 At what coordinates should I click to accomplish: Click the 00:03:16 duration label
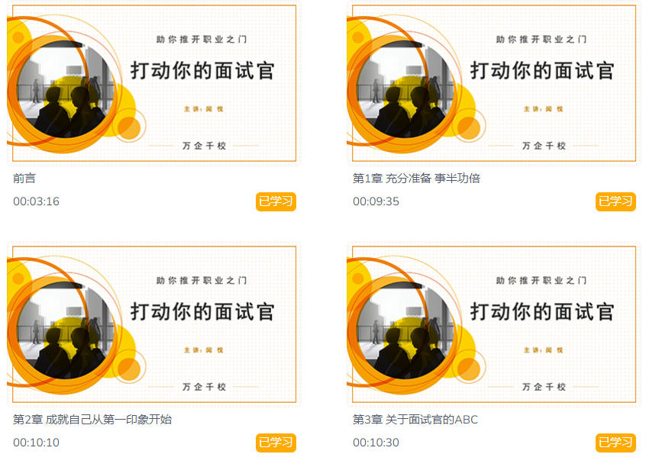[36, 201]
